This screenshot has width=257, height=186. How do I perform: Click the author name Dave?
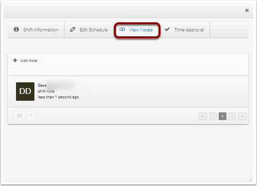[x=42, y=85]
